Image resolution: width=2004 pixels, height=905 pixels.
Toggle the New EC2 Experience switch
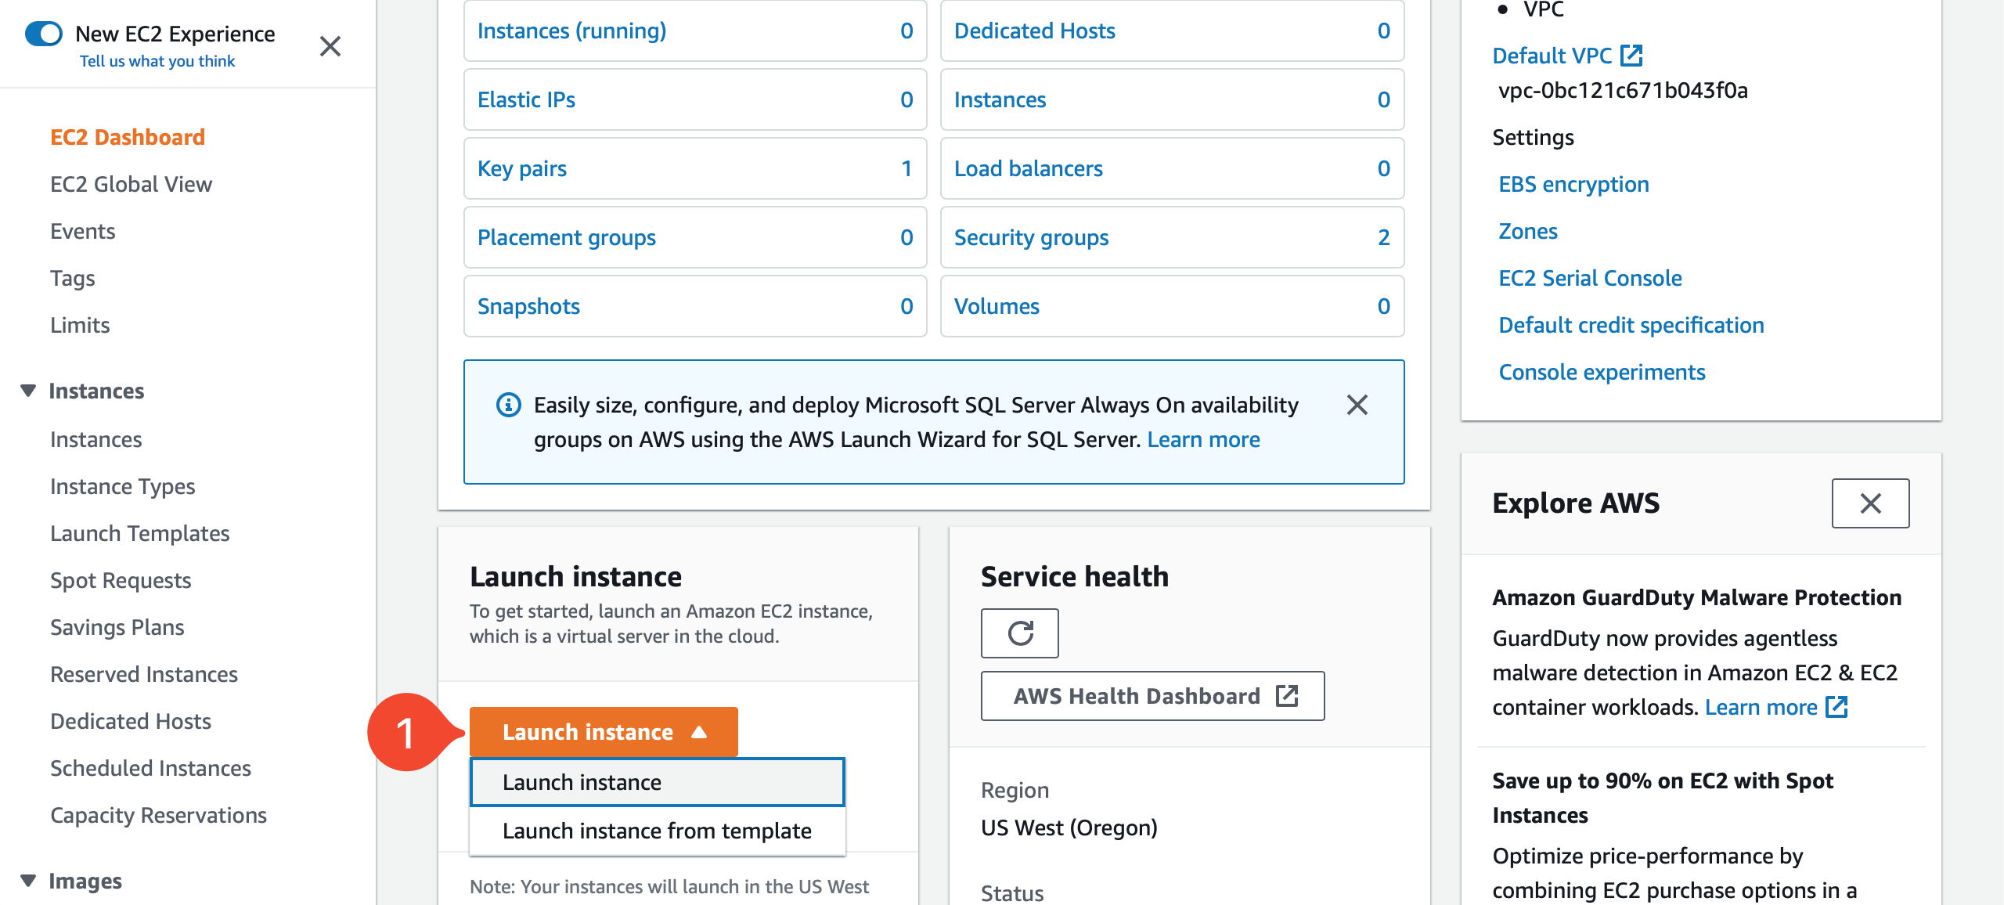pos(44,34)
